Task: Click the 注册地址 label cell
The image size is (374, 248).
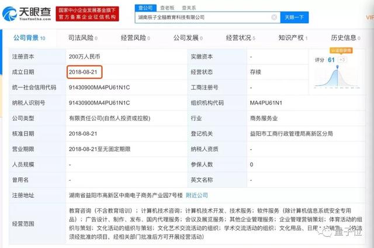Action: click(x=37, y=195)
